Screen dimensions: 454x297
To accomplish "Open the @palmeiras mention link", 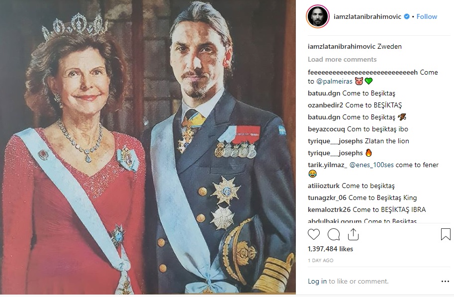I will point(334,81).
